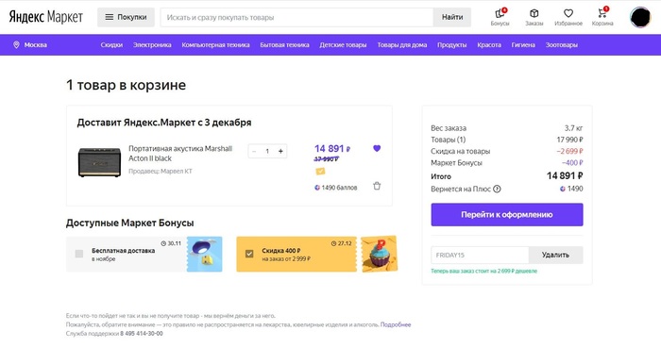The image size is (661, 364).
Task: Click the Доступные Маркет Бонусы heading
Action: pos(130,223)
